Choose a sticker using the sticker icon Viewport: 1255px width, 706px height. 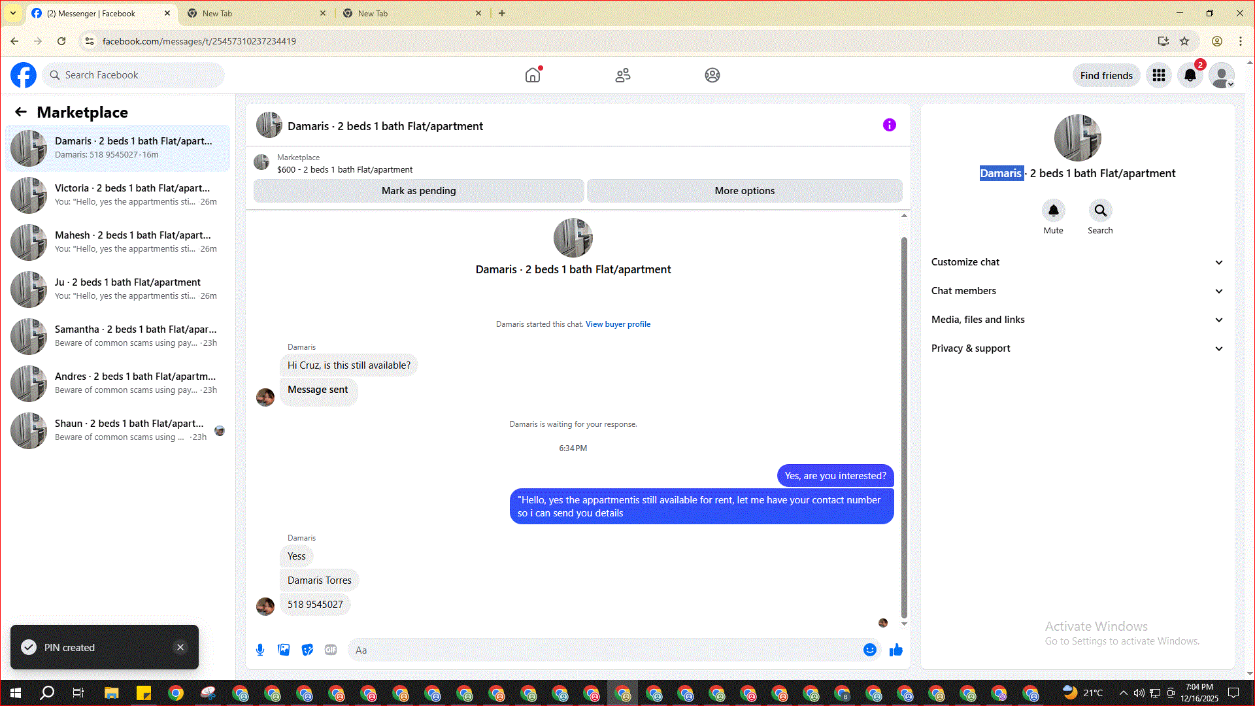pyautogui.click(x=307, y=650)
